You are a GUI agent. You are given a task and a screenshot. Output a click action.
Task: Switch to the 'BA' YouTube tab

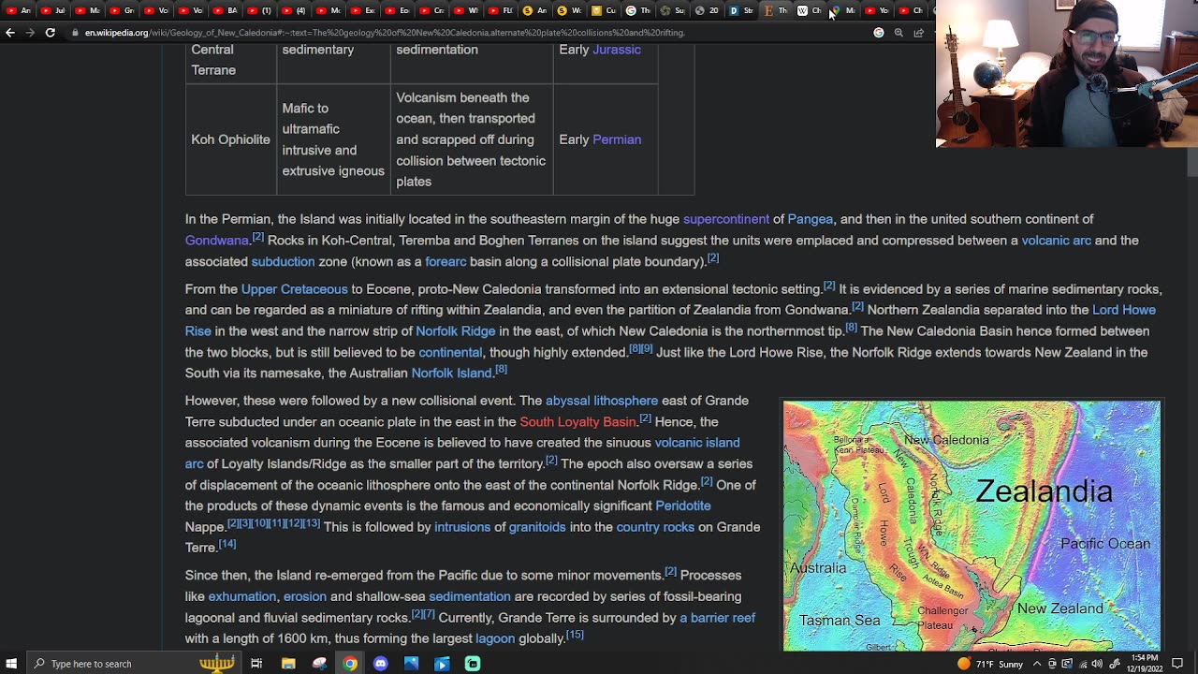click(226, 11)
